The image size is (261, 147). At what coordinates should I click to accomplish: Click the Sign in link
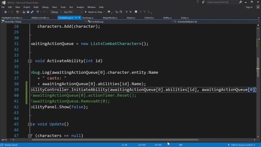click(249, 7)
